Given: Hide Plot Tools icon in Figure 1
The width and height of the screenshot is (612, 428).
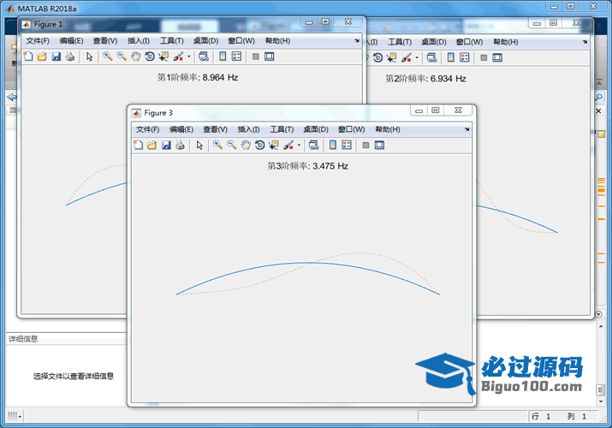Looking at the screenshot, I should (x=256, y=56).
